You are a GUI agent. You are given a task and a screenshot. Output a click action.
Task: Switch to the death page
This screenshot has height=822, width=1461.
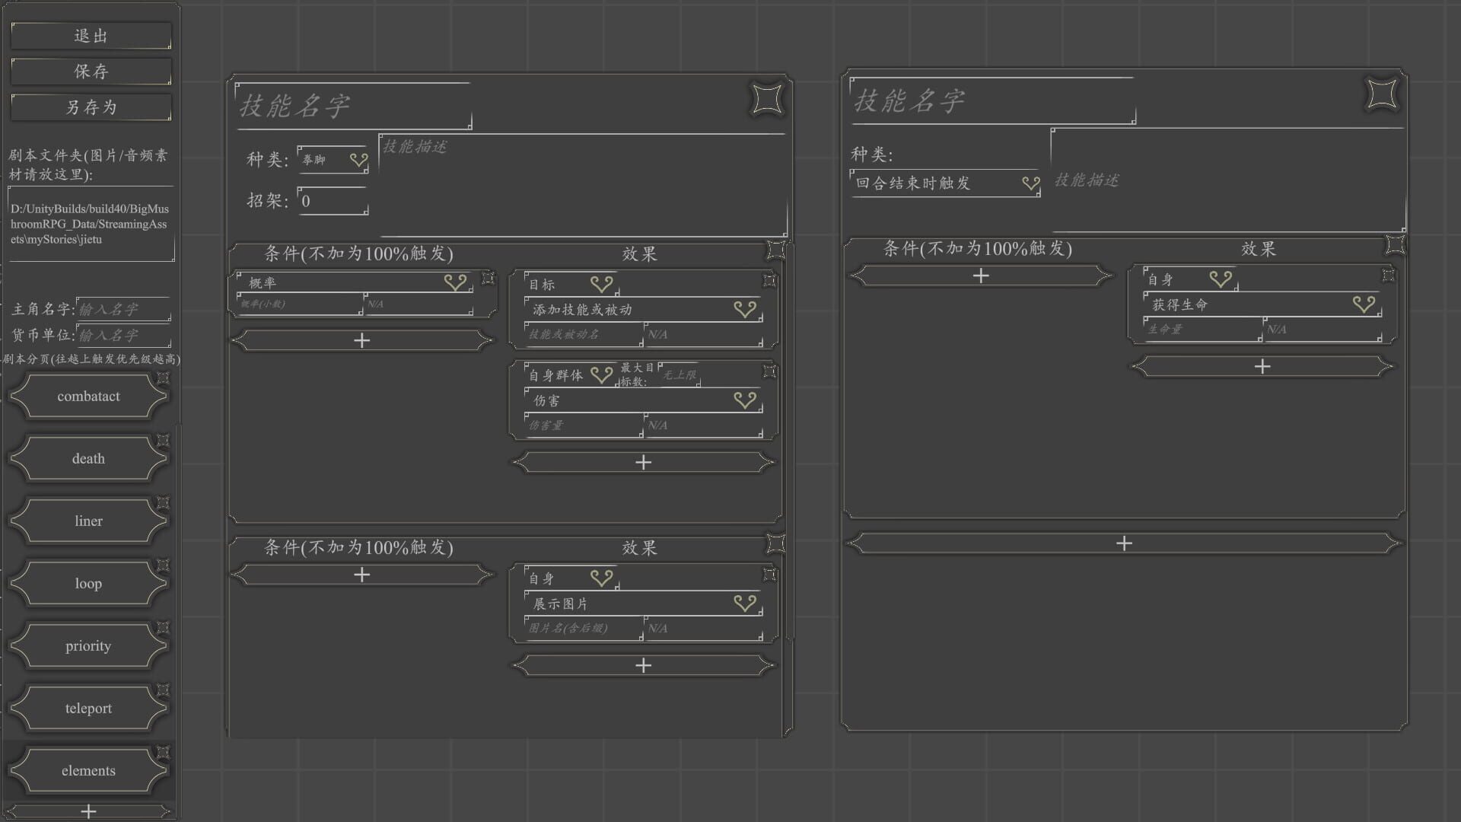point(88,459)
